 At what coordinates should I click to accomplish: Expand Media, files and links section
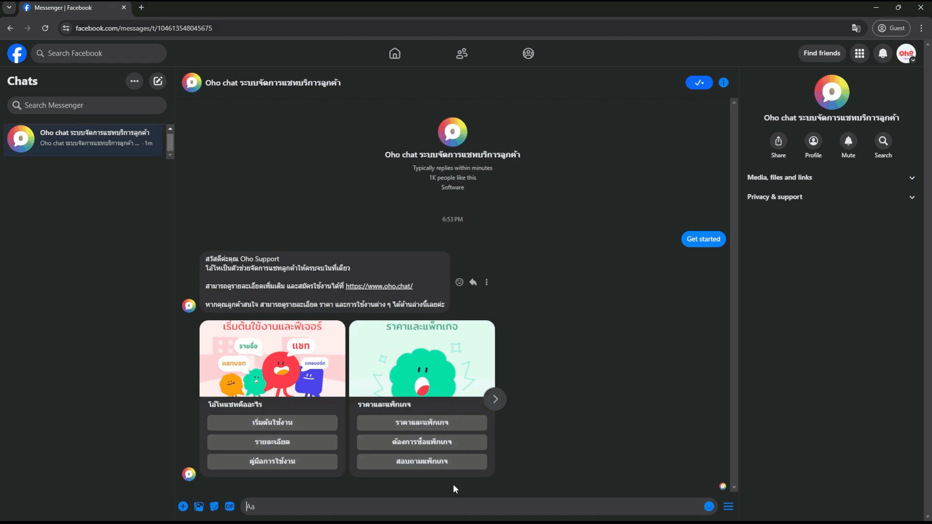point(831,178)
